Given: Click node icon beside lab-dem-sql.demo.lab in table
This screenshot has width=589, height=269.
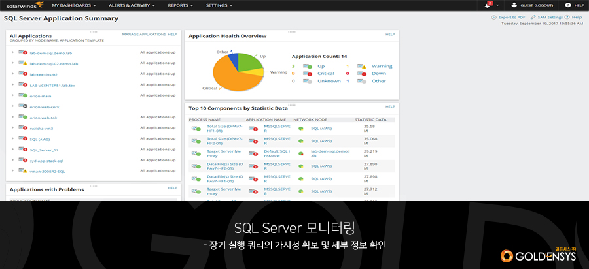Looking at the screenshot, I should tap(301, 153).
